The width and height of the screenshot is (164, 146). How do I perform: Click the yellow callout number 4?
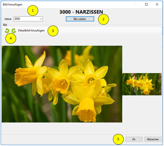pyautogui.click(x=10, y=38)
